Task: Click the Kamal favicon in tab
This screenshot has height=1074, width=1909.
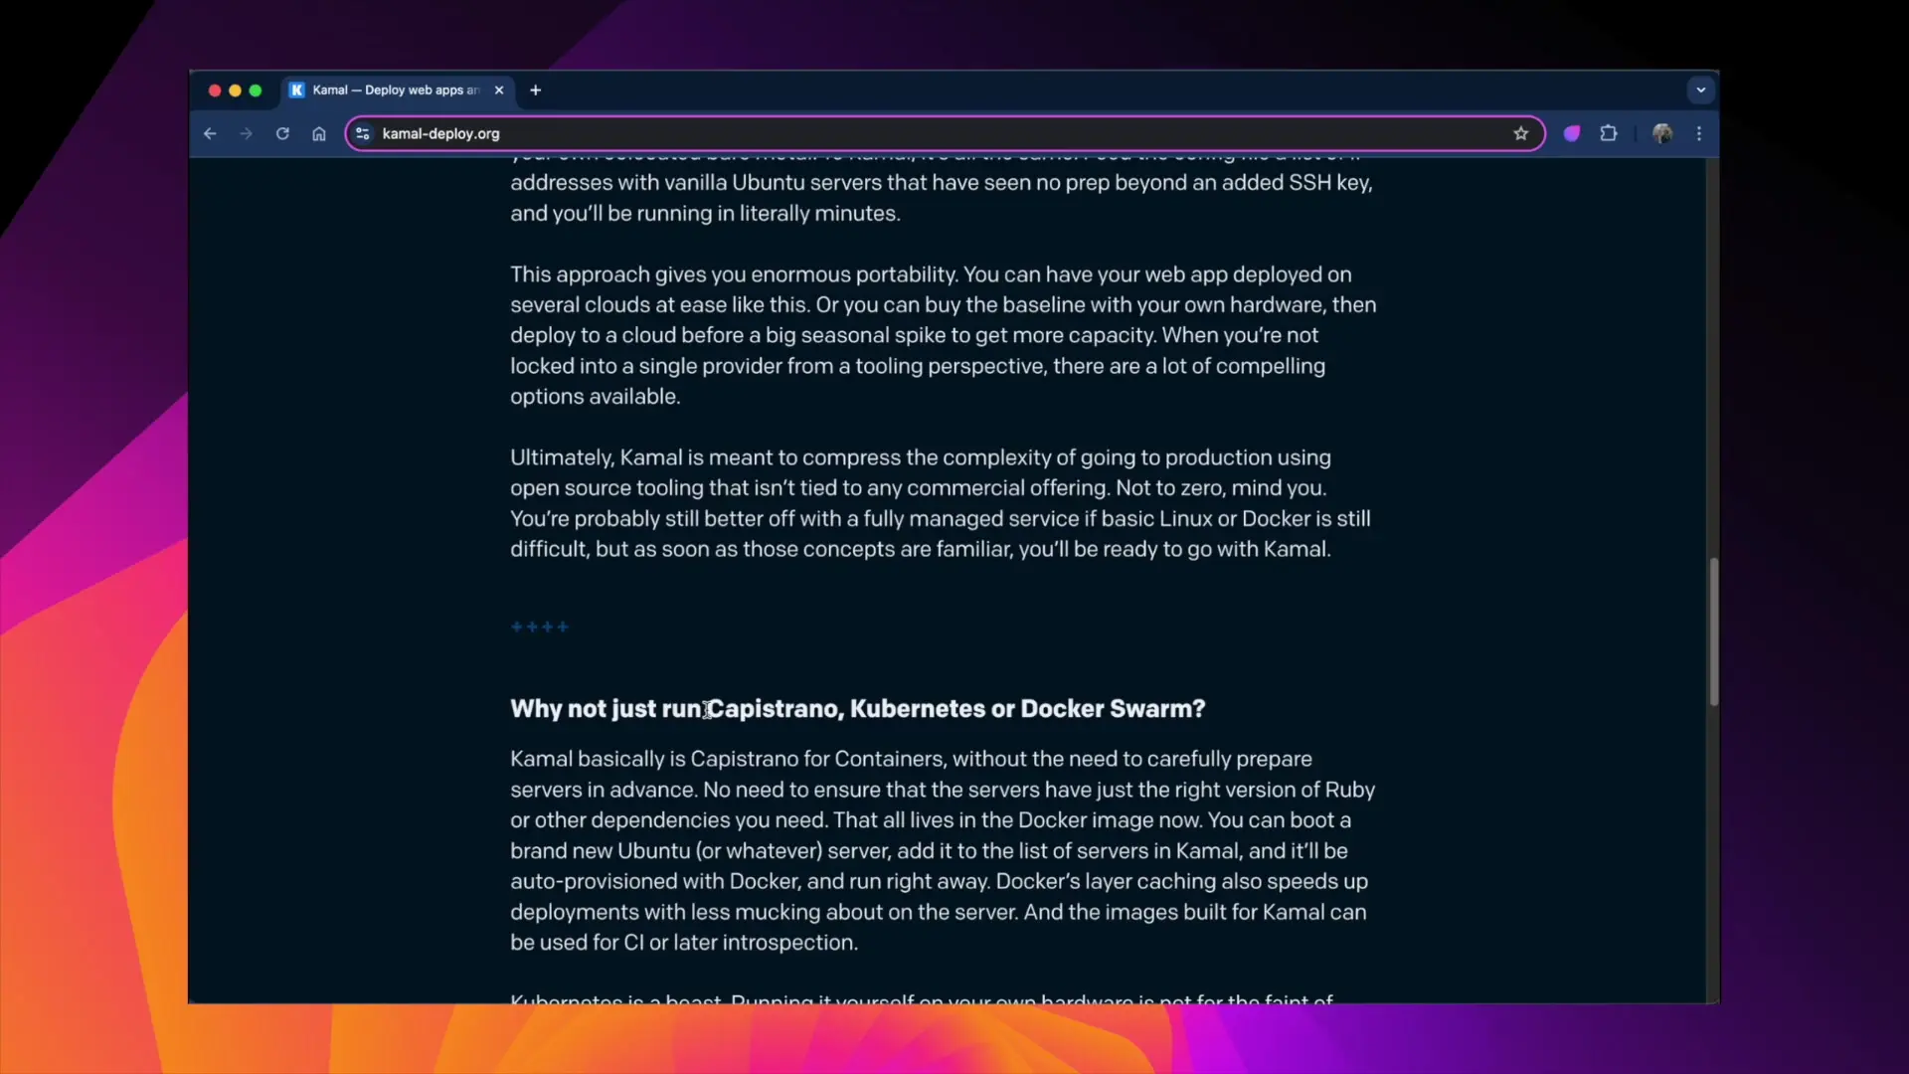Action: click(x=296, y=89)
